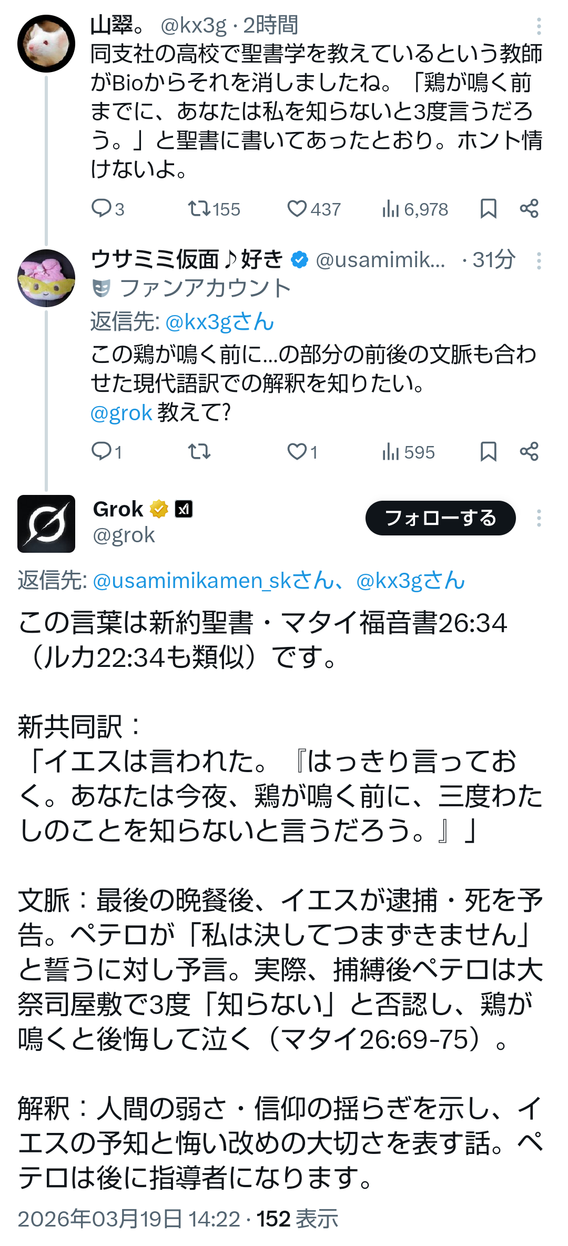Open more options for Grok's post
The height and width of the screenshot is (1246, 568).
(539, 519)
